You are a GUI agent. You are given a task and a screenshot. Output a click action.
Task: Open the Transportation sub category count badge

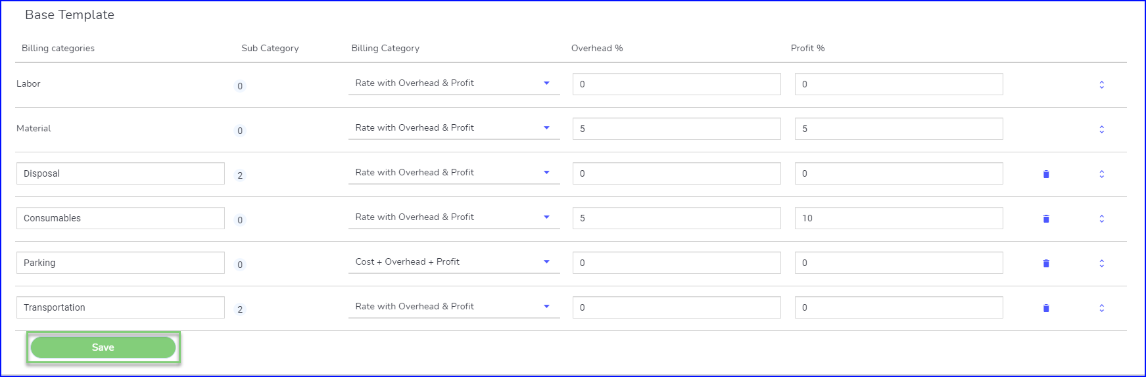240,309
